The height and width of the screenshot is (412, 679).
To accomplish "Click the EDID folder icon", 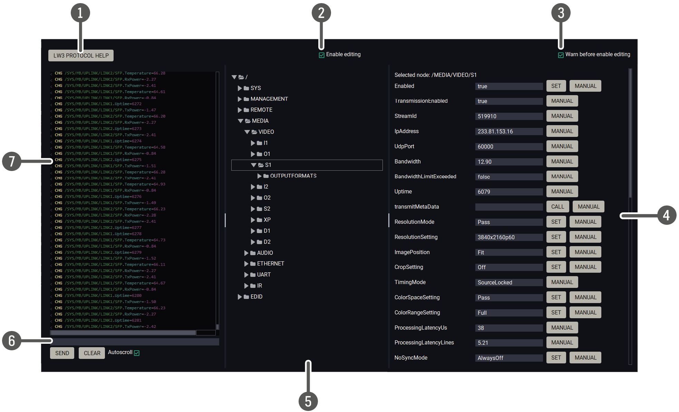I will [246, 297].
